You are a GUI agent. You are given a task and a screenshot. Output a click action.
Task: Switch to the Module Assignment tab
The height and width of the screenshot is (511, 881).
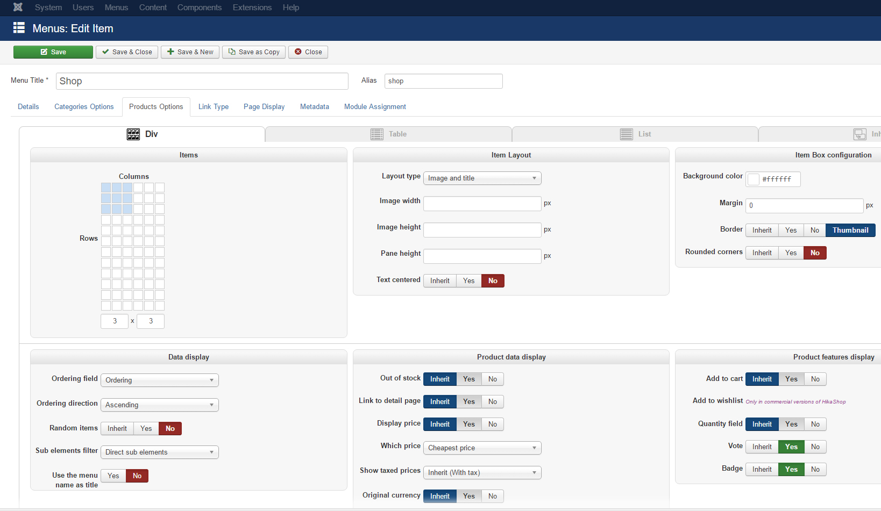[x=375, y=107]
